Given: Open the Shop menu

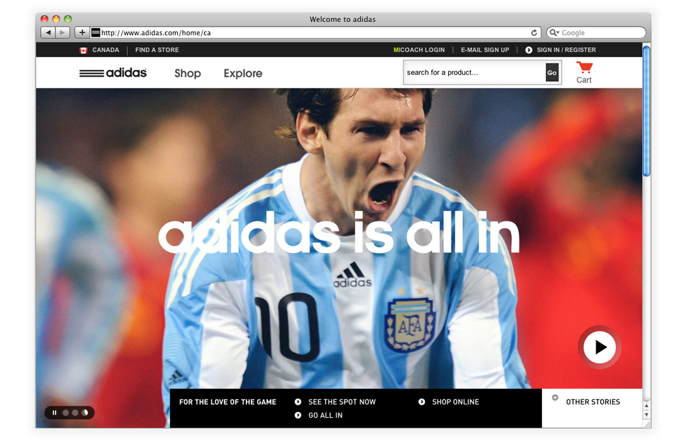Looking at the screenshot, I should tap(187, 73).
